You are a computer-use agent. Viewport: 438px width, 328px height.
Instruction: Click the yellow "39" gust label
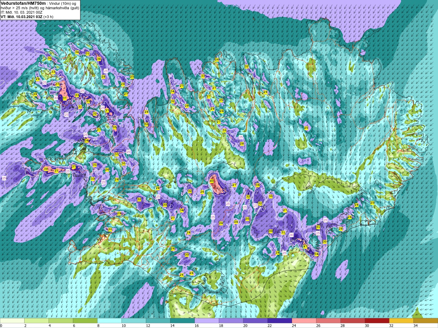tap(46, 169)
